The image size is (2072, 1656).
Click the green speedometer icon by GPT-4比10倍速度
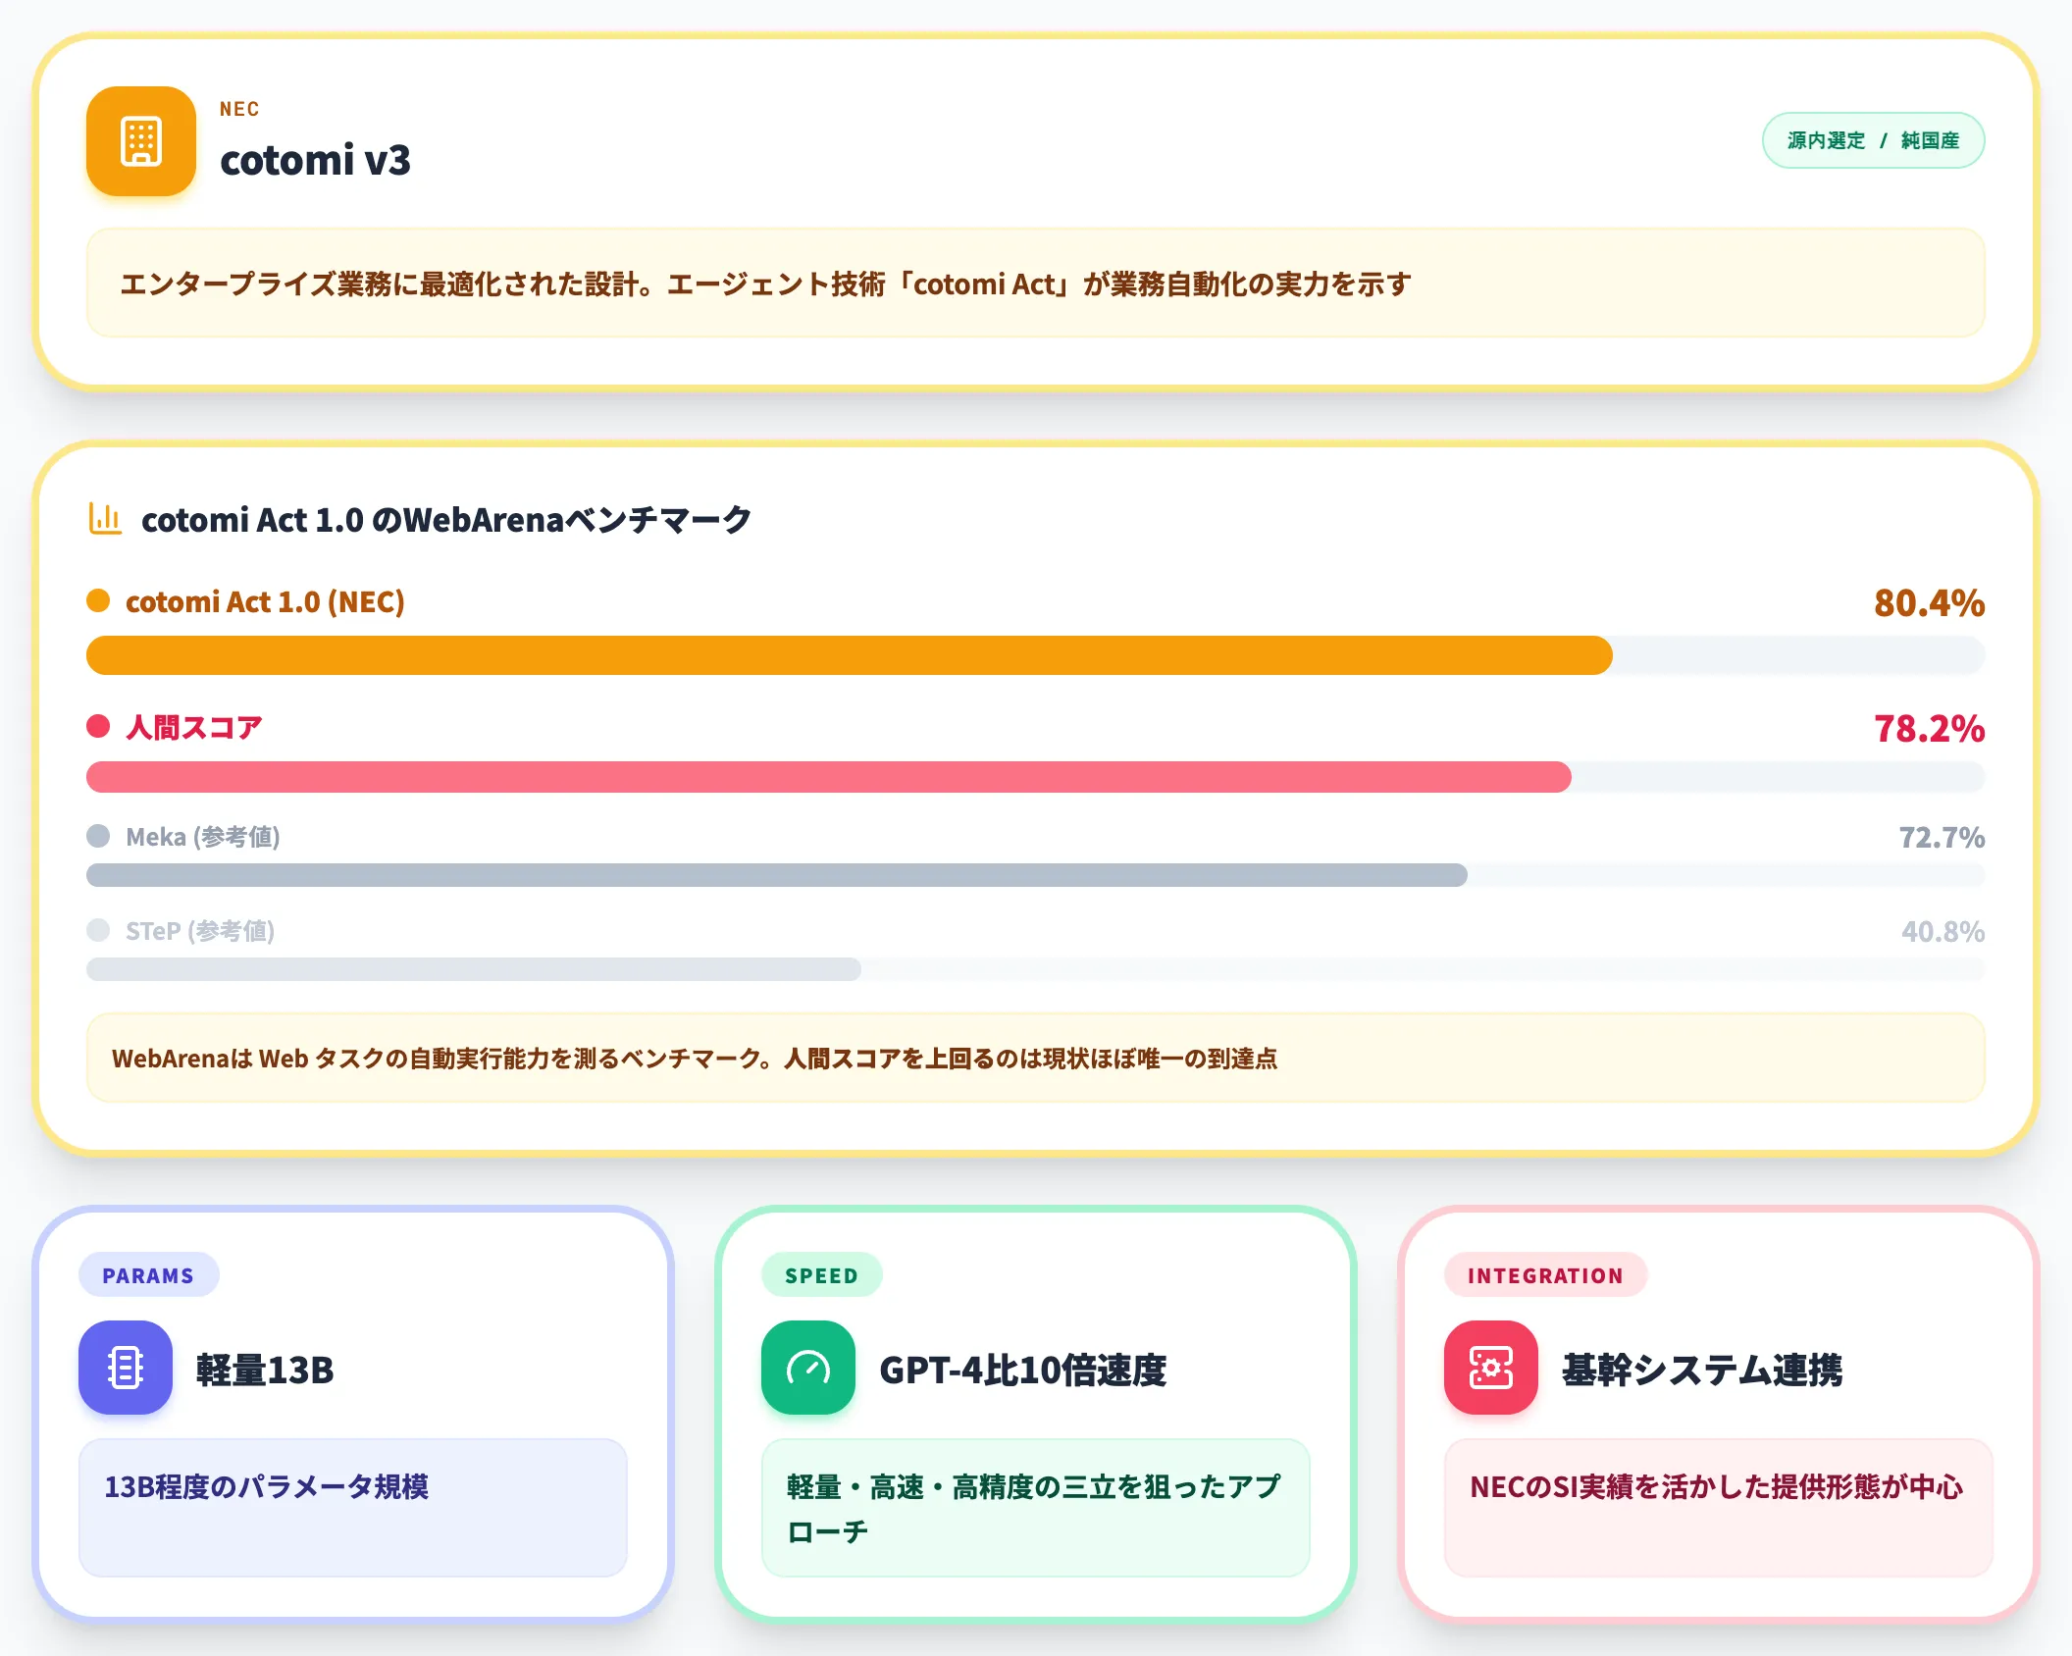(808, 1368)
